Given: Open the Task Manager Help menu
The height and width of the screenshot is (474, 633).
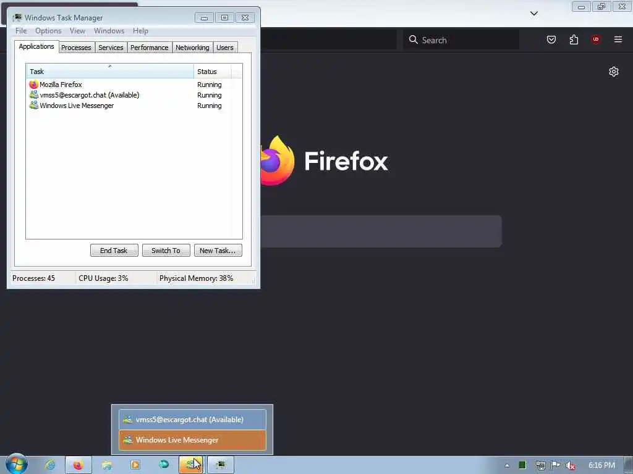Looking at the screenshot, I should (140, 31).
